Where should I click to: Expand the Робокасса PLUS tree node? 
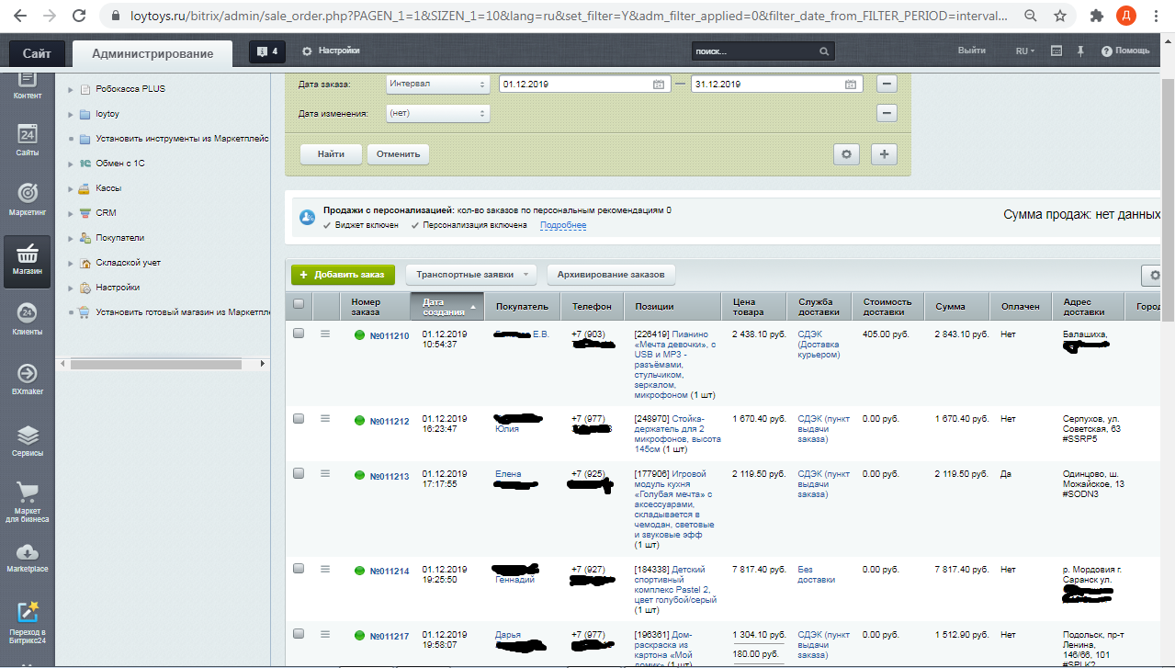click(x=71, y=89)
